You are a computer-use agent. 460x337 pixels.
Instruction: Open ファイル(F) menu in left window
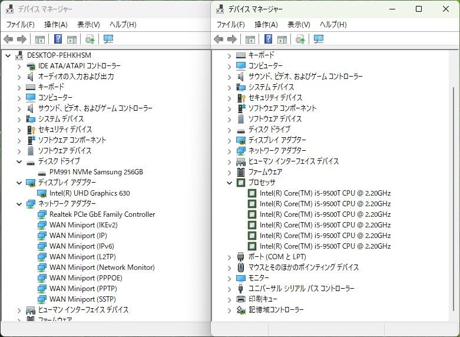pyautogui.click(x=20, y=24)
